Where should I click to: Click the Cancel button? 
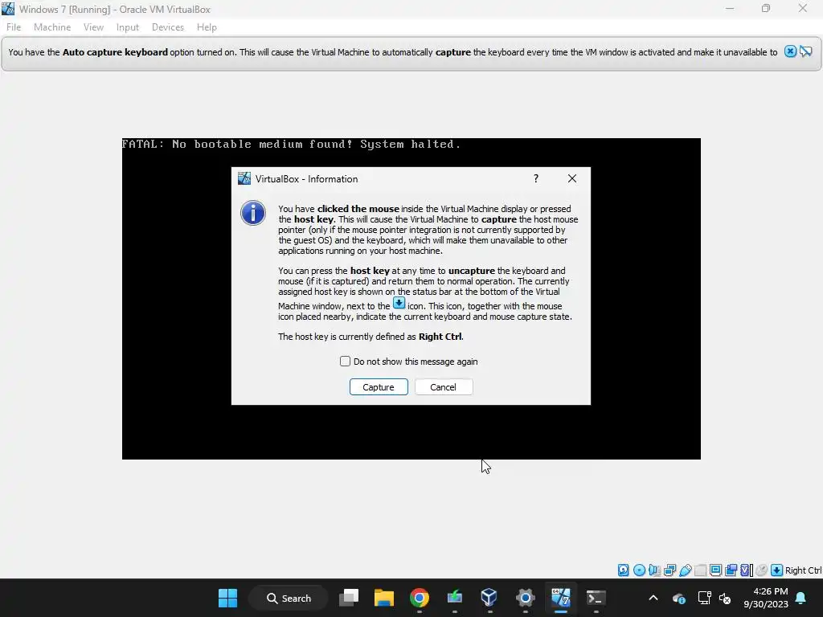tap(444, 386)
